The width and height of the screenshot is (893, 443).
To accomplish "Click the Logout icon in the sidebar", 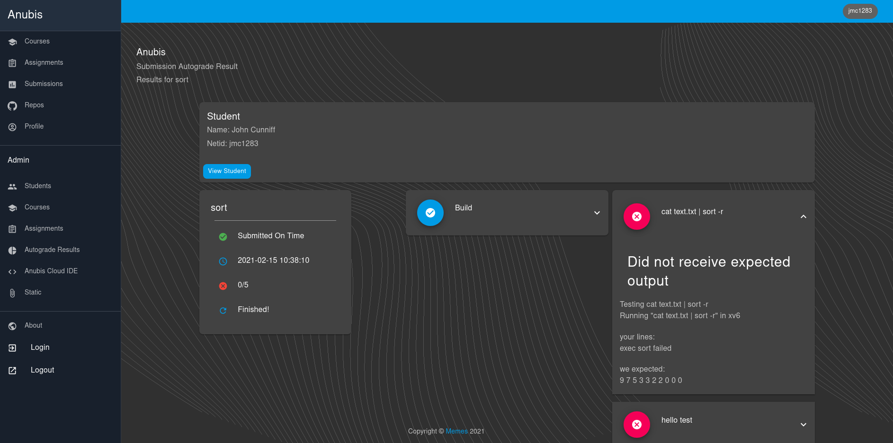I will tap(12, 370).
